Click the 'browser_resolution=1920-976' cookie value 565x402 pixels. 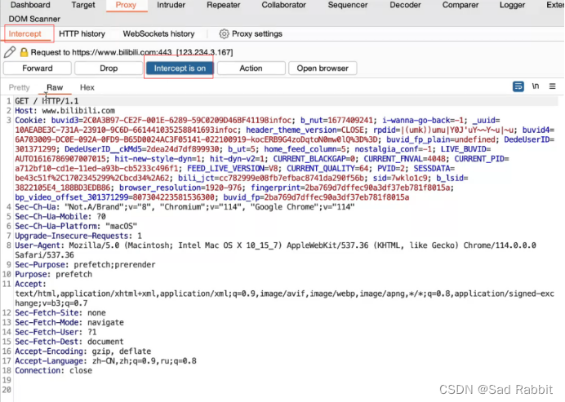[x=180, y=188]
